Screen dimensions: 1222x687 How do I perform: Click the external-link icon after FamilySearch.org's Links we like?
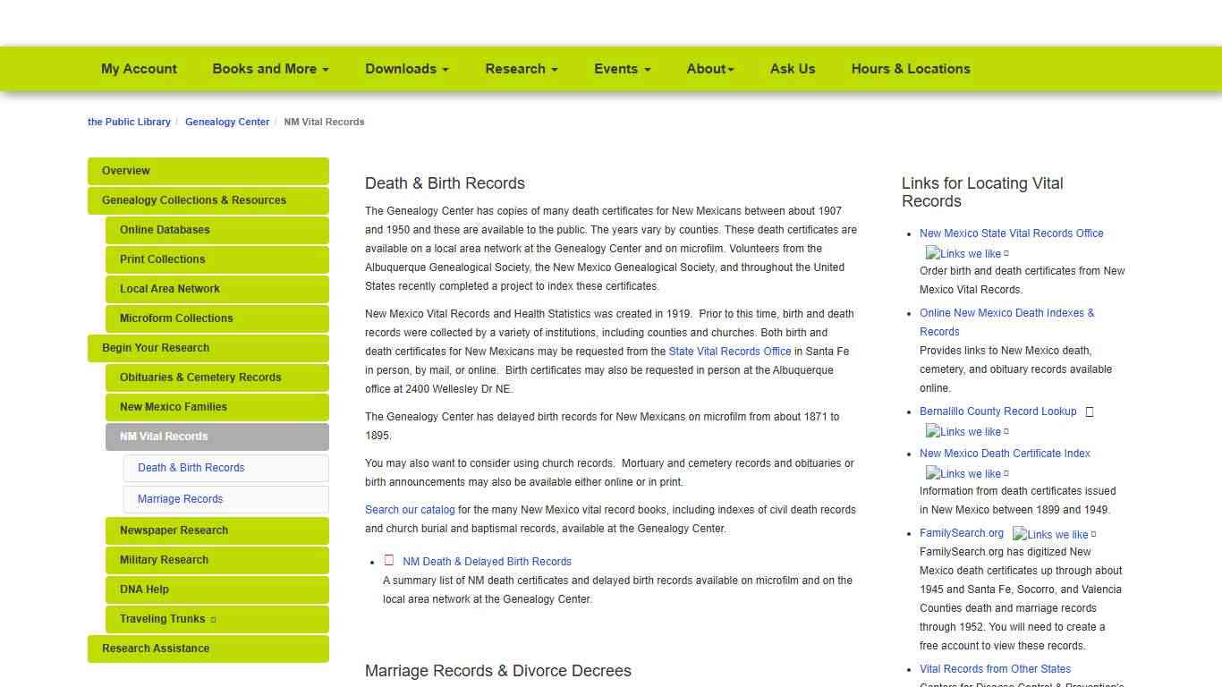[1093, 534]
